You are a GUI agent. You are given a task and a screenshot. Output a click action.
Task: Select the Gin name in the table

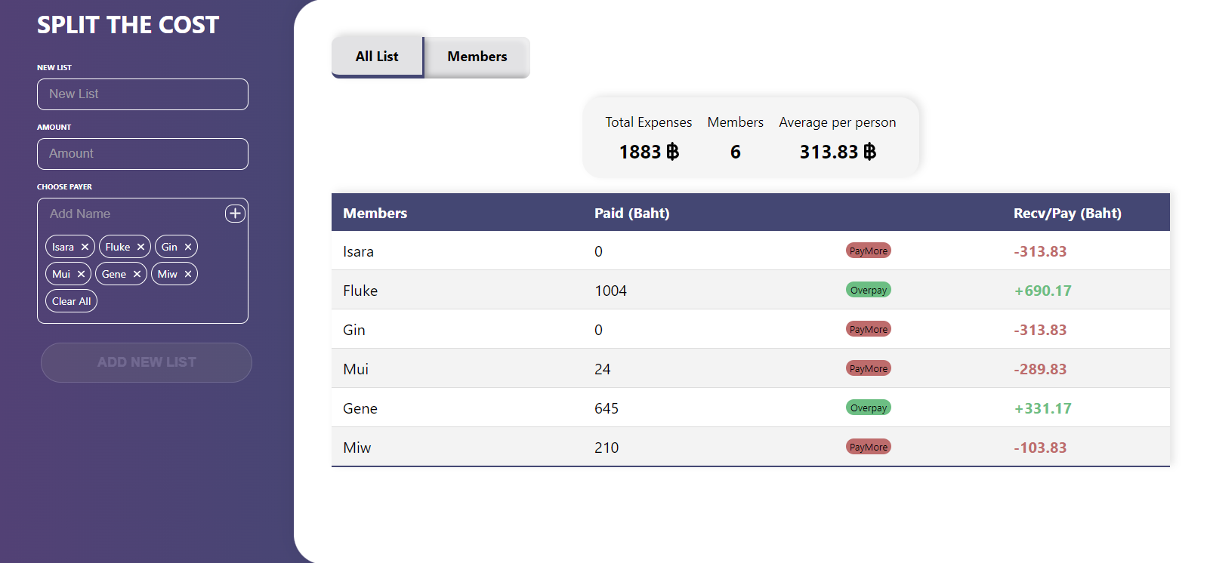(x=354, y=330)
